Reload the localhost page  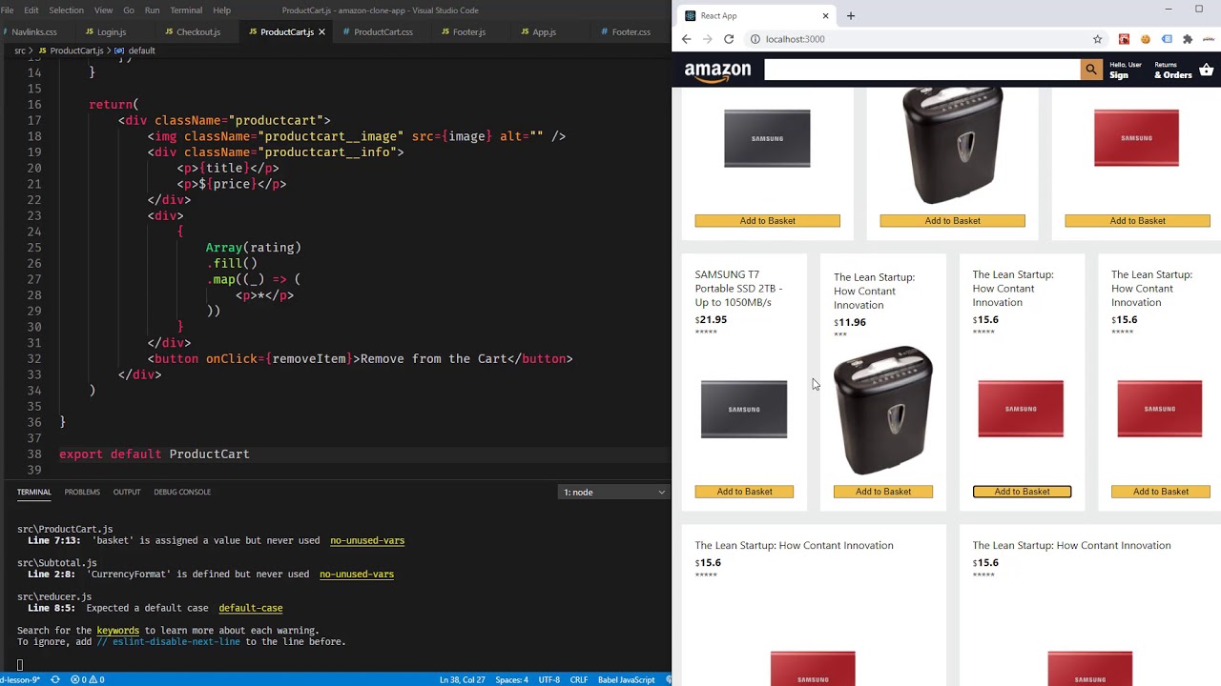(729, 39)
